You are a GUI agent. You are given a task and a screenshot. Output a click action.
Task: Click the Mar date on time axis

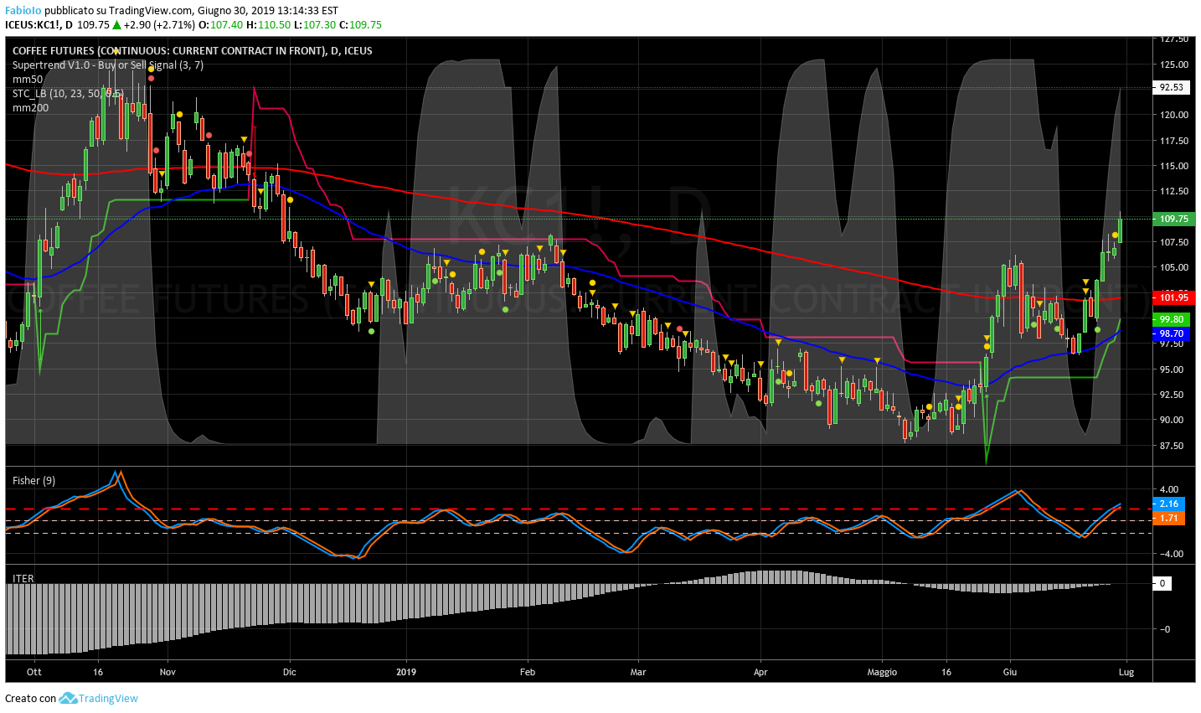[638, 672]
